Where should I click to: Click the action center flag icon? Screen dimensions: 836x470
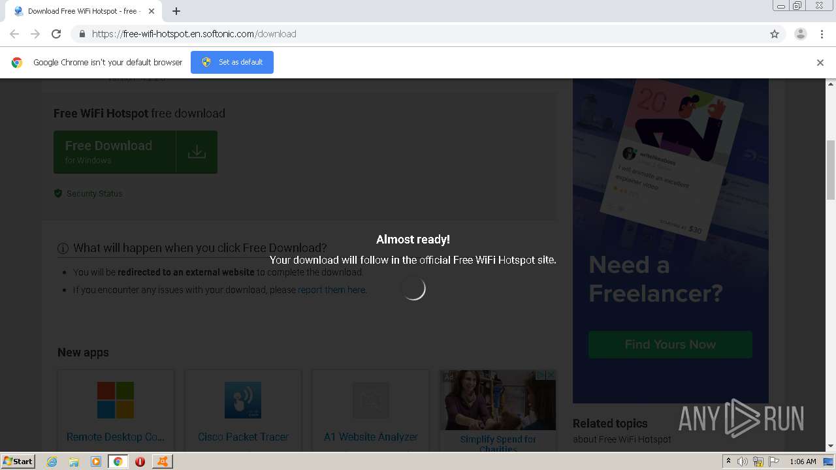tap(774, 462)
